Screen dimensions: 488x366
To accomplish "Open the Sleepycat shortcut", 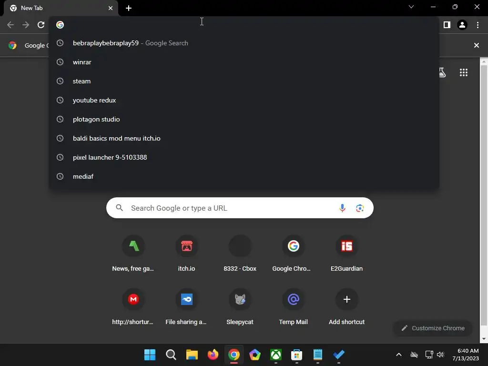I will tap(240, 307).
